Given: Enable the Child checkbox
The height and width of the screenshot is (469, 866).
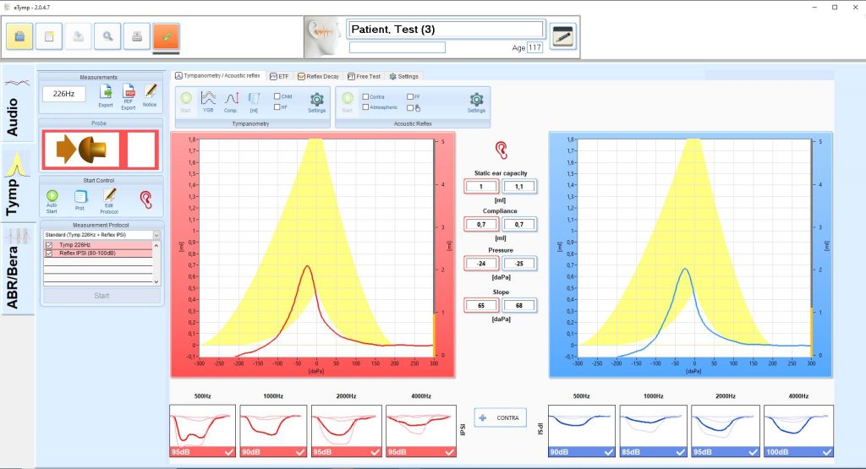Looking at the screenshot, I should click(277, 96).
